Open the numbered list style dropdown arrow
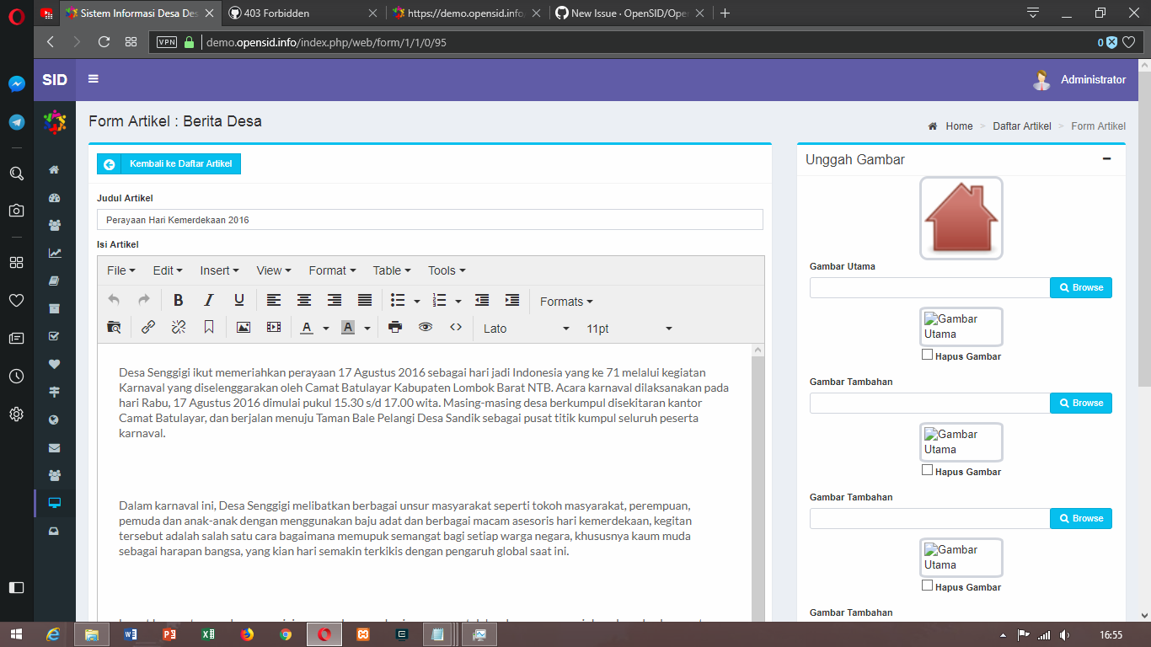1151x647 pixels. (x=458, y=301)
